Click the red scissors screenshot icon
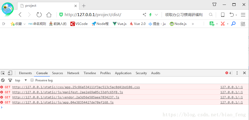 [x=223, y=24]
